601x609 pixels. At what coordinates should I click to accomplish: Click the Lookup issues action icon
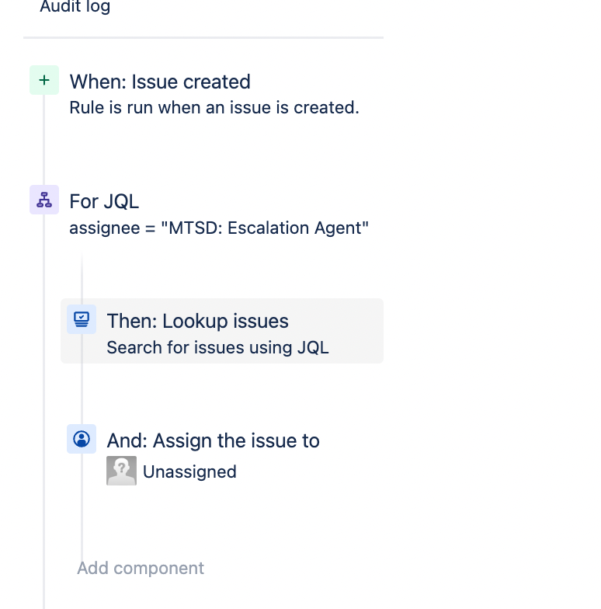pyautogui.click(x=82, y=319)
